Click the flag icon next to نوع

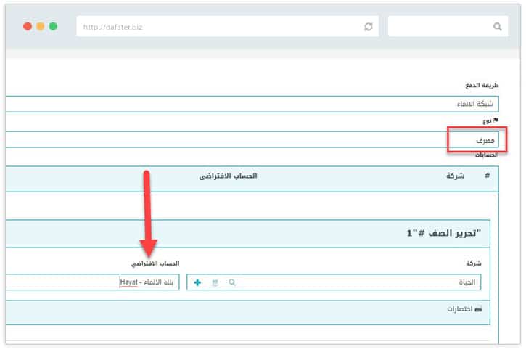pos(496,120)
